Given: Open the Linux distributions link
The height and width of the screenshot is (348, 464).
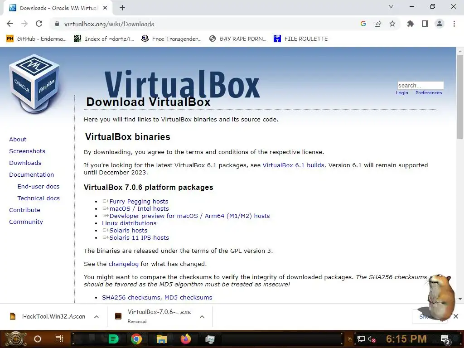Looking at the screenshot, I should click(x=129, y=223).
